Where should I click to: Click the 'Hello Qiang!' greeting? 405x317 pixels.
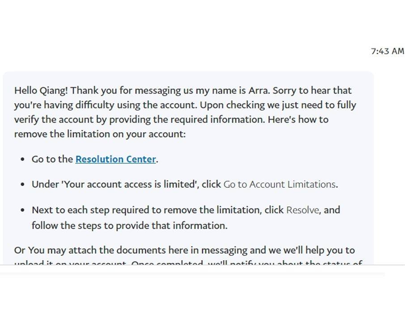41,91
